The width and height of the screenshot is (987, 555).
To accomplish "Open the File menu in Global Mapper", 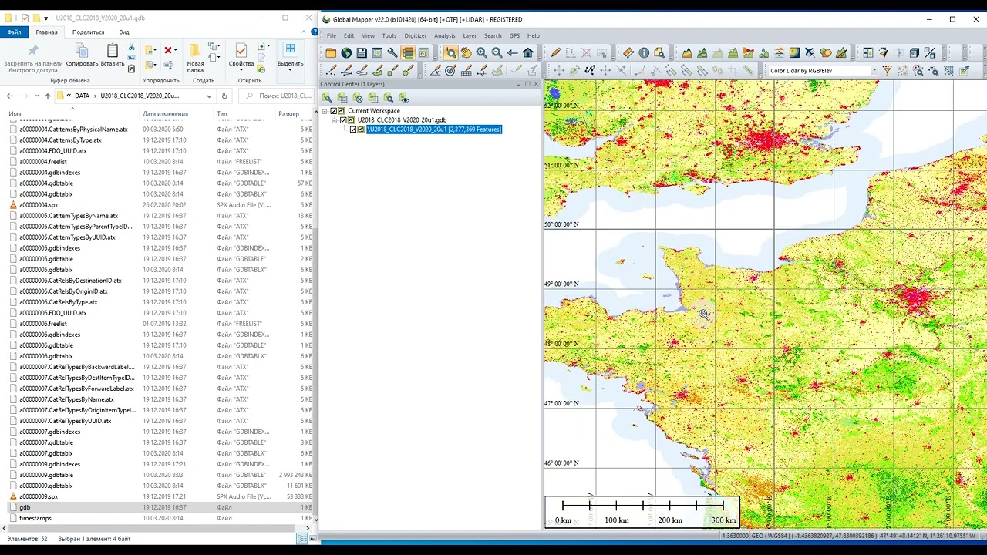I will tap(332, 35).
